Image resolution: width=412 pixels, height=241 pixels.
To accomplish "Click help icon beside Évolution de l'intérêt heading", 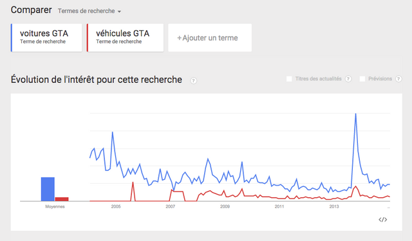I will click(x=193, y=80).
